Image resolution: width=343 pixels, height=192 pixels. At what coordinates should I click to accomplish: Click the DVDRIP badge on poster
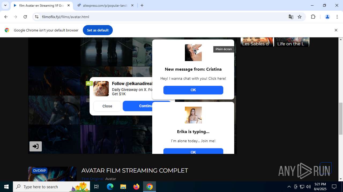tap(40, 171)
